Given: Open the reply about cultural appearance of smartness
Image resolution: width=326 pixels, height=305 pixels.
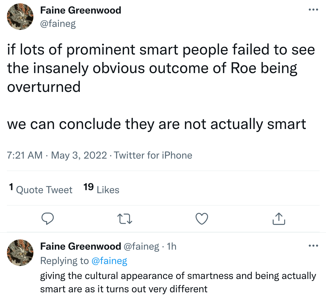Looking at the screenshot, I should 178,282.
